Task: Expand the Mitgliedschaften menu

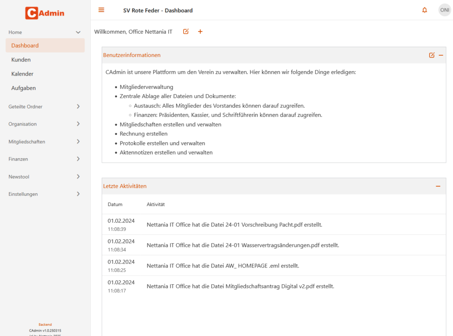Action: pyautogui.click(x=45, y=141)
